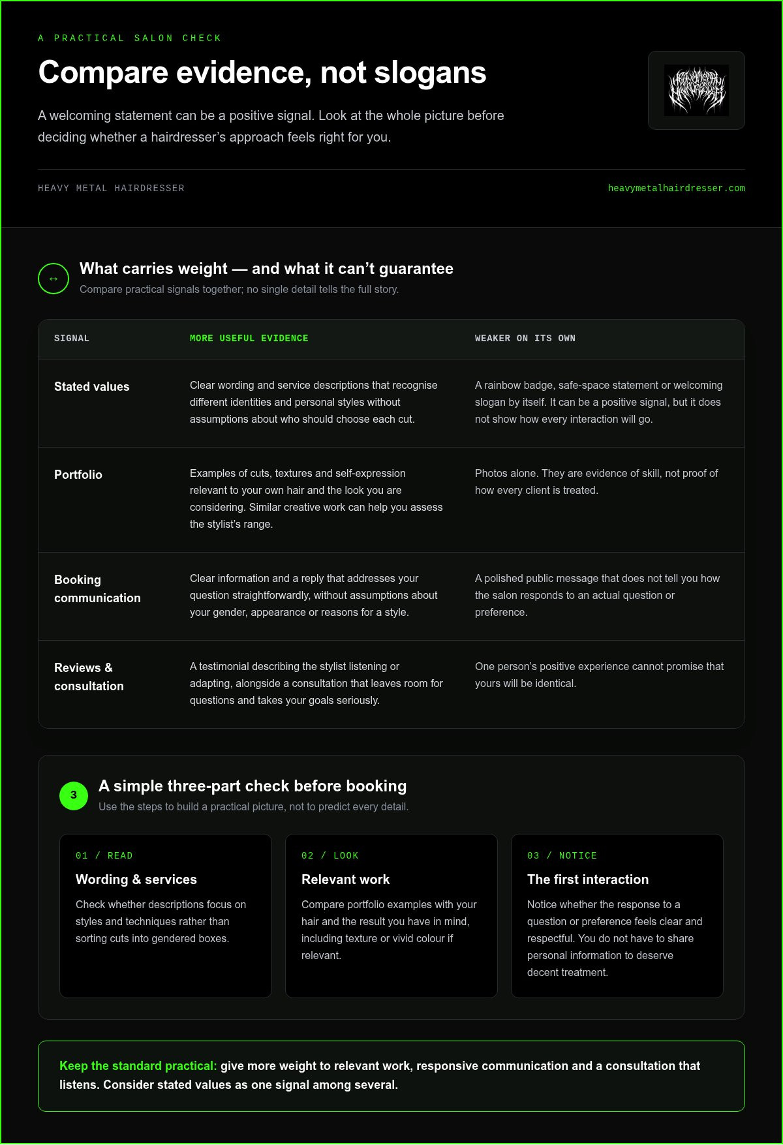Click the Heavy Metal Hairdresser logo image
This screenshot has height=1145, width=783.
point(696,90)
